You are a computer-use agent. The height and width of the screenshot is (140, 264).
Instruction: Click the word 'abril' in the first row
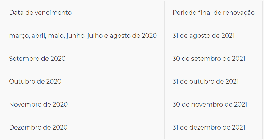pos(38,36)
